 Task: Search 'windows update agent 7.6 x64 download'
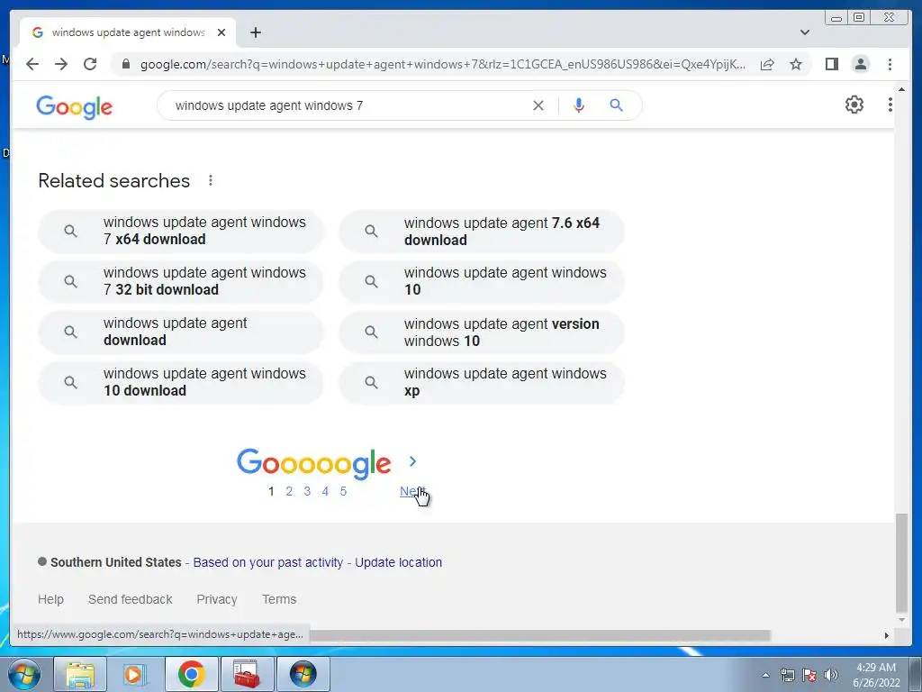[x=482, y=232]
